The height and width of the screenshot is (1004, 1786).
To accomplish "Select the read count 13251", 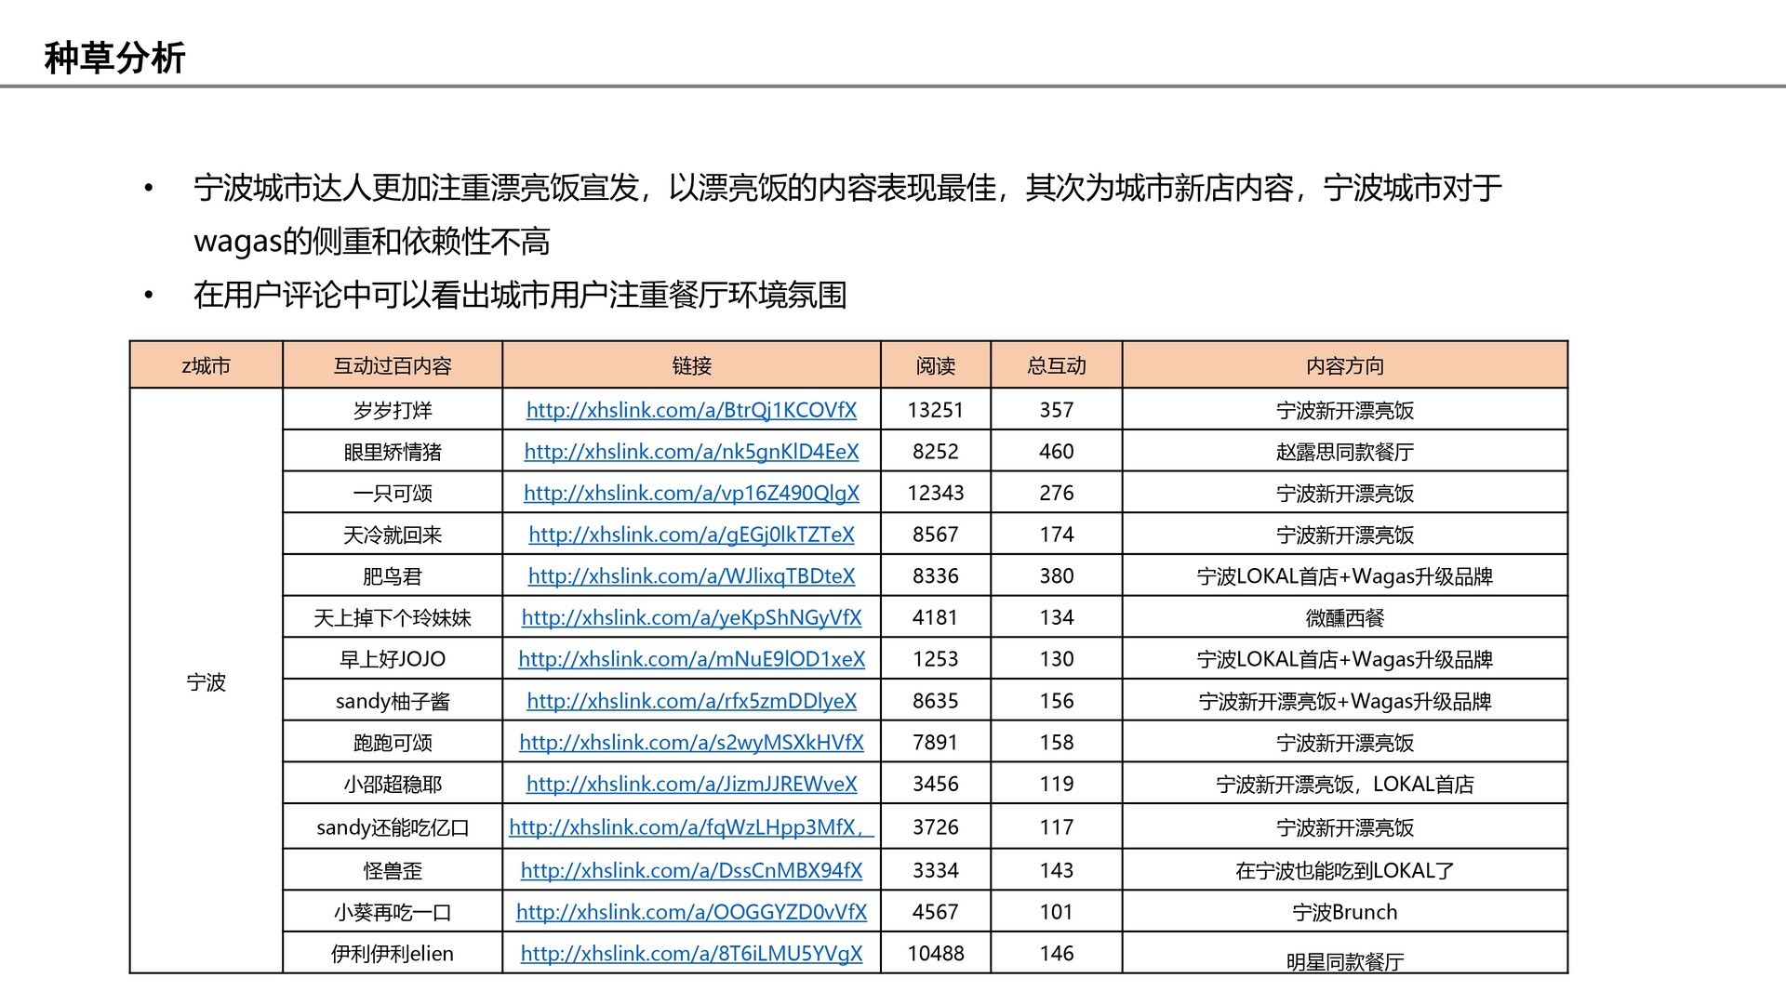I will pyautogui.click(x=936, y=410).
